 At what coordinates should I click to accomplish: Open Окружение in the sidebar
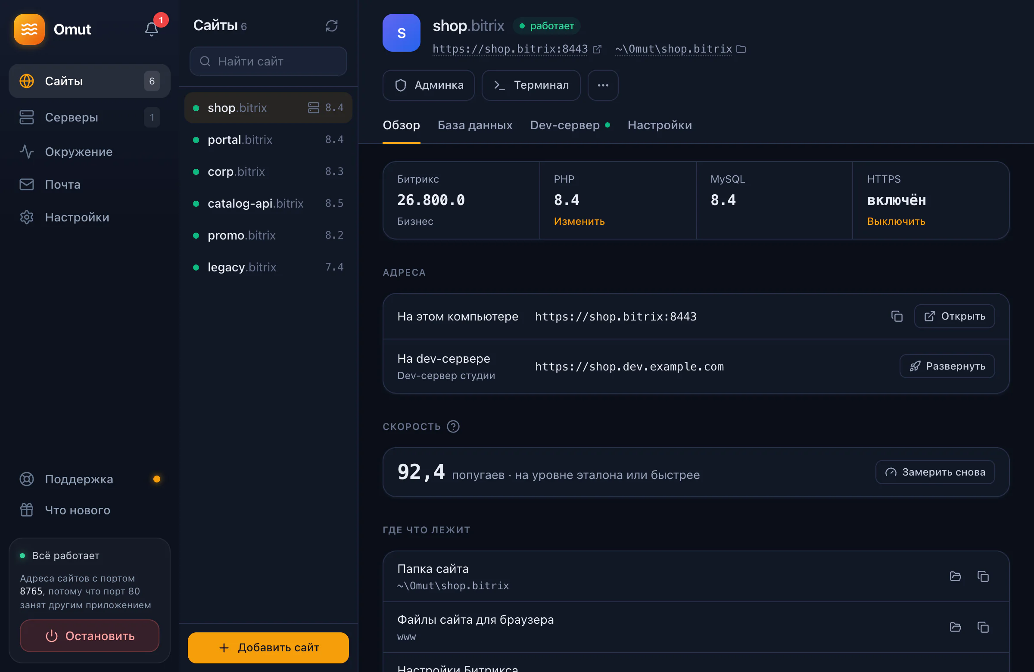(x=90, y=152)
